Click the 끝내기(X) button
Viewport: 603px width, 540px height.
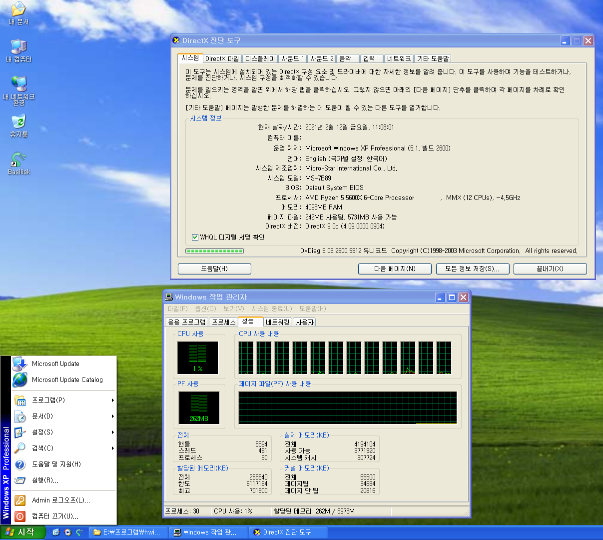(550, 269)
